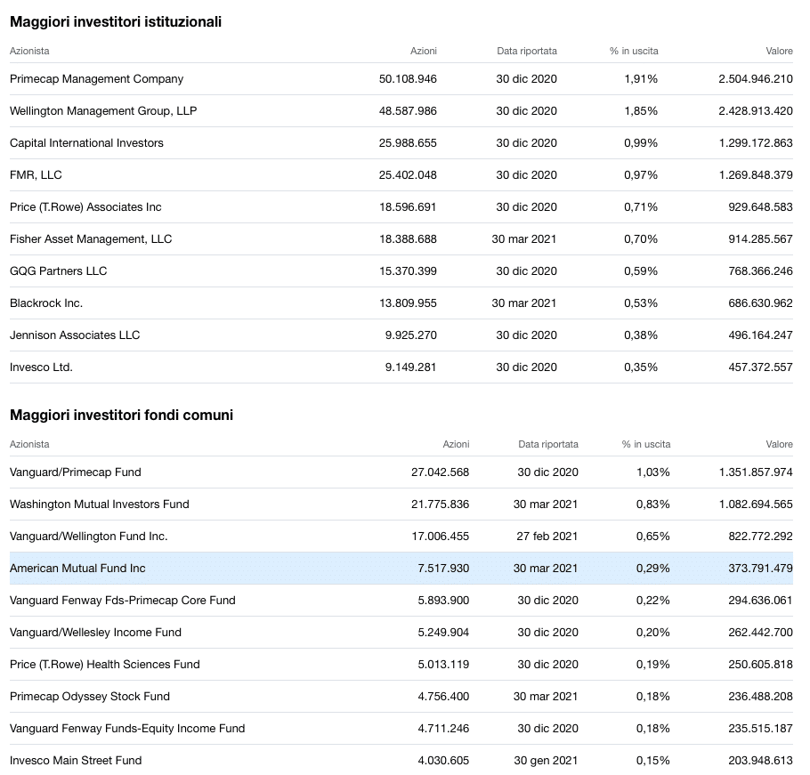Click Jennison Associates LLC name
The image size is (810, 775).
coord(75,335)
